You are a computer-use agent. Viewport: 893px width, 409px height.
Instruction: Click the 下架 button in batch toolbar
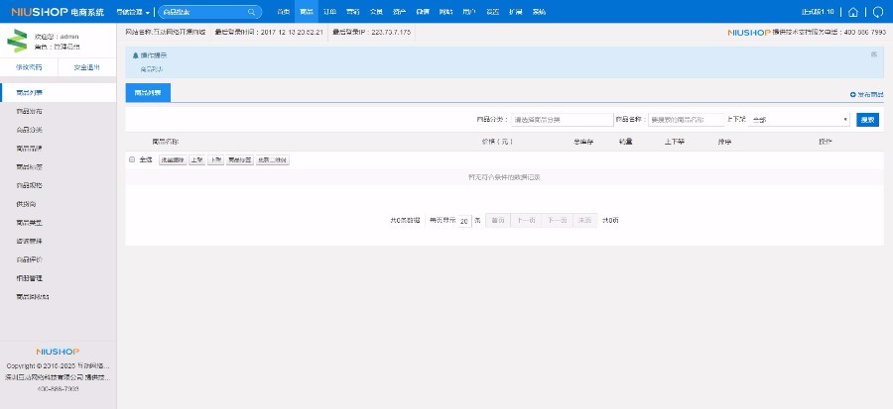(215, 160)
